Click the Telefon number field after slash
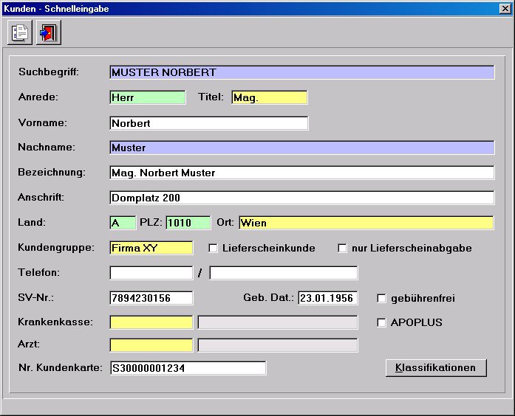The height and width of the screenshot is (416, 515). pyautogui.click(x=284, y=273)
